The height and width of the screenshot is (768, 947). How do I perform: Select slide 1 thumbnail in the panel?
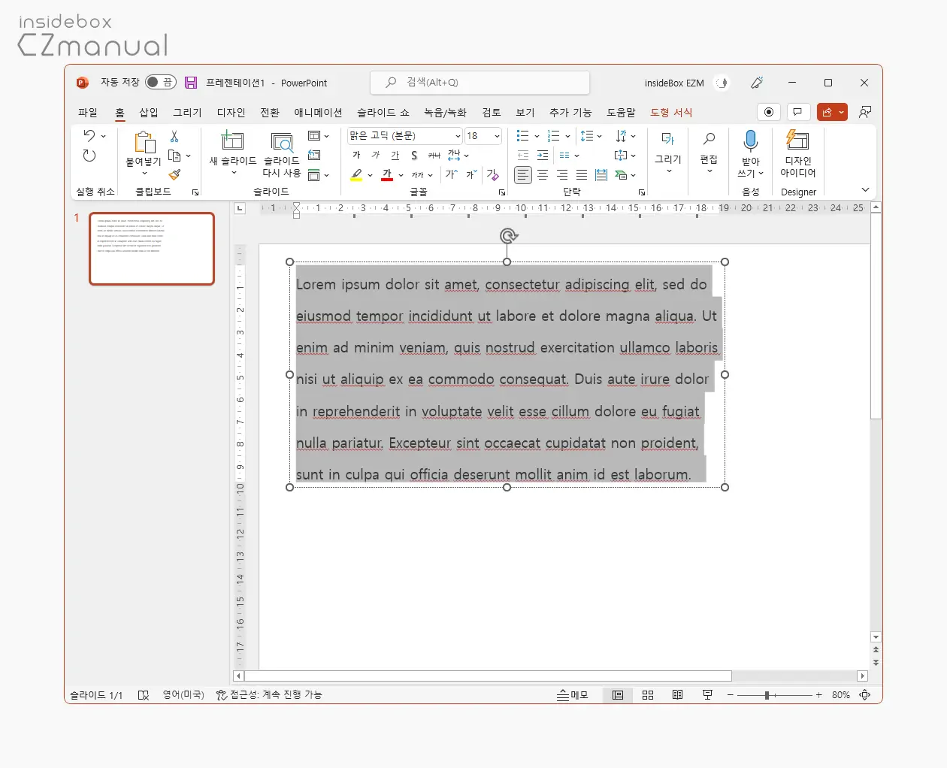coord(152,249)
